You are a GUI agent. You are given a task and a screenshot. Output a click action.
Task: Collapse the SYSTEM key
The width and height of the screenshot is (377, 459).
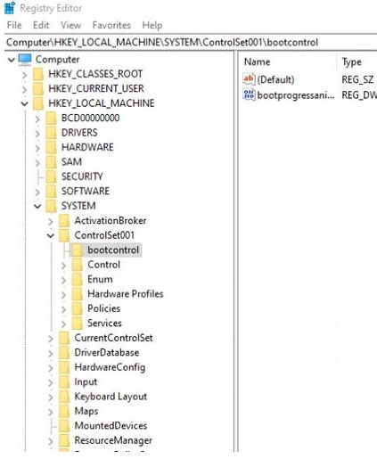click(37, 206)
